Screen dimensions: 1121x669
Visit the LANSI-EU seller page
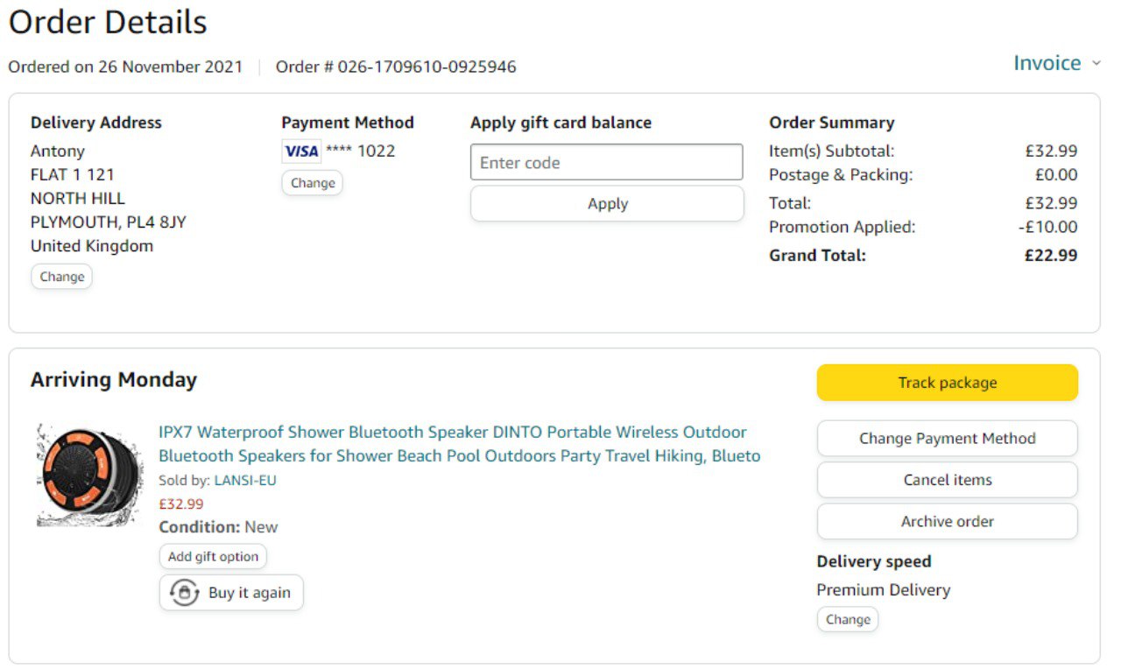245,481
